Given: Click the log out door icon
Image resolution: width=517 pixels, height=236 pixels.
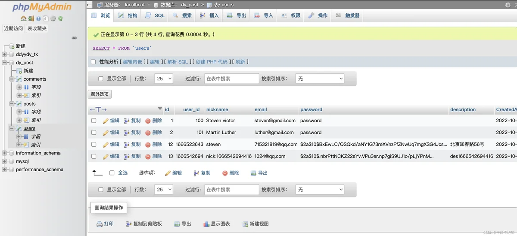Looking at the screenshot, I should pyautogui.click(x=31, y=18).
